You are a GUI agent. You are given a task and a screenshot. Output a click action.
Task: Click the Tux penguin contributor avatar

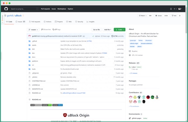(157, 97)
